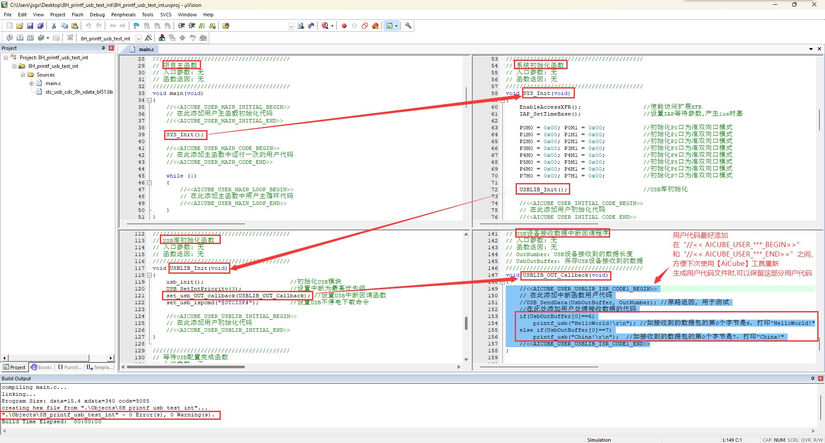This screenshot has width=825, height=443.
Task: Save all files with the Save All icon
Action: coord(40,26)
